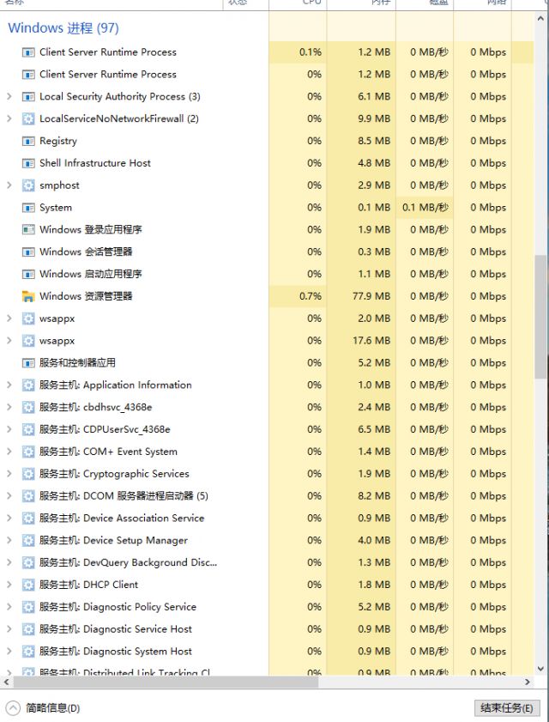Screen dimensions: 549x722
Task: Select the Windows 会话管理器 icon
Action: click(28, 252)
